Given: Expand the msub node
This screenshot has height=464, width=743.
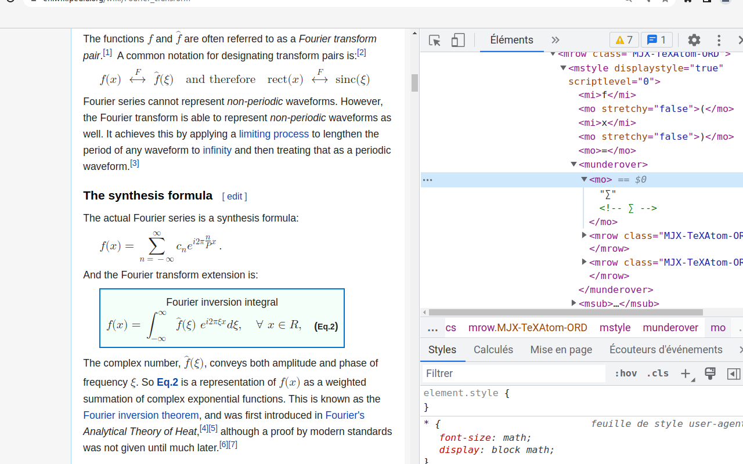Looking at the screenshot, I should pos(574,303).
